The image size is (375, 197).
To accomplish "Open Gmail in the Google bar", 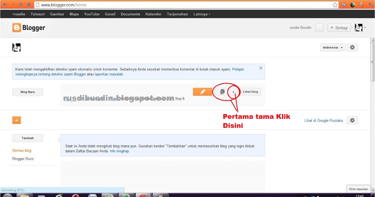I will pos(110,14).
